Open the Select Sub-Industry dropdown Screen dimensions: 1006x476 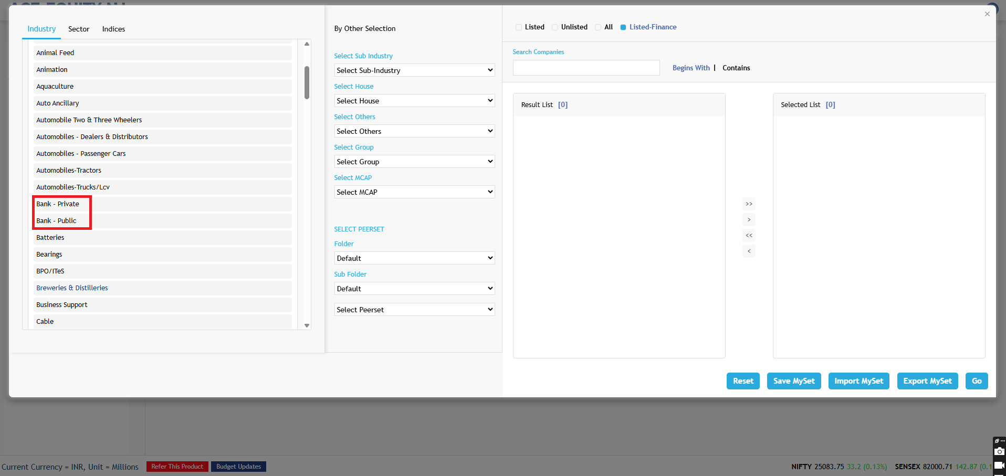tap(414, 70)
